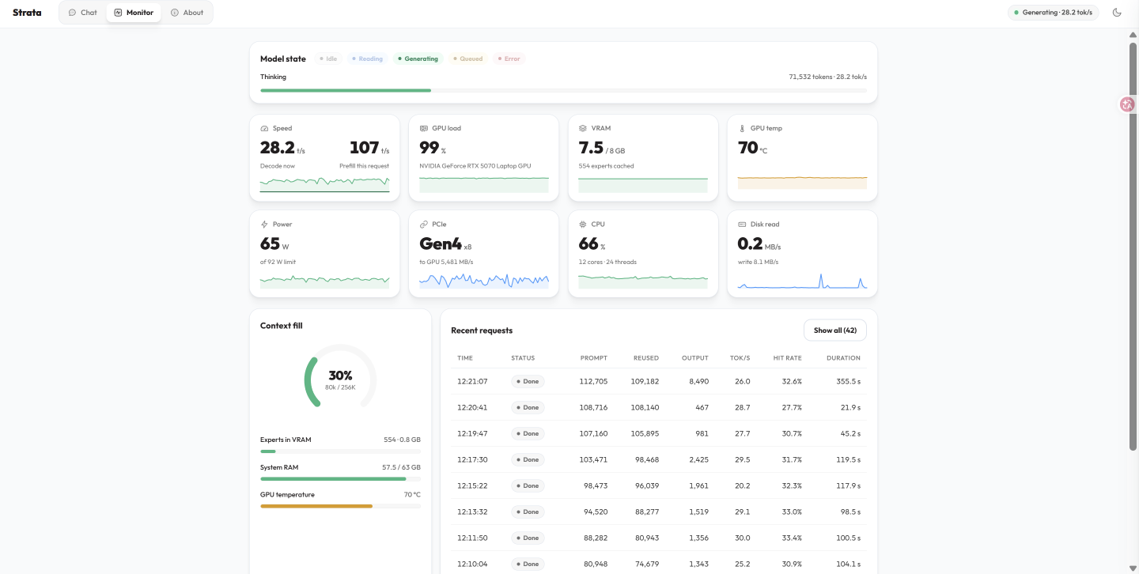
Task: Click the HIT RATE column header
Action: coord(788,358)
